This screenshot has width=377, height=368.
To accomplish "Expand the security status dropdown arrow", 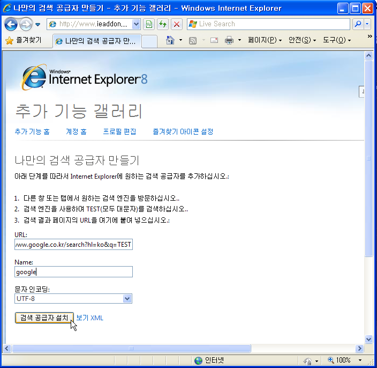I will pos(316,361).
